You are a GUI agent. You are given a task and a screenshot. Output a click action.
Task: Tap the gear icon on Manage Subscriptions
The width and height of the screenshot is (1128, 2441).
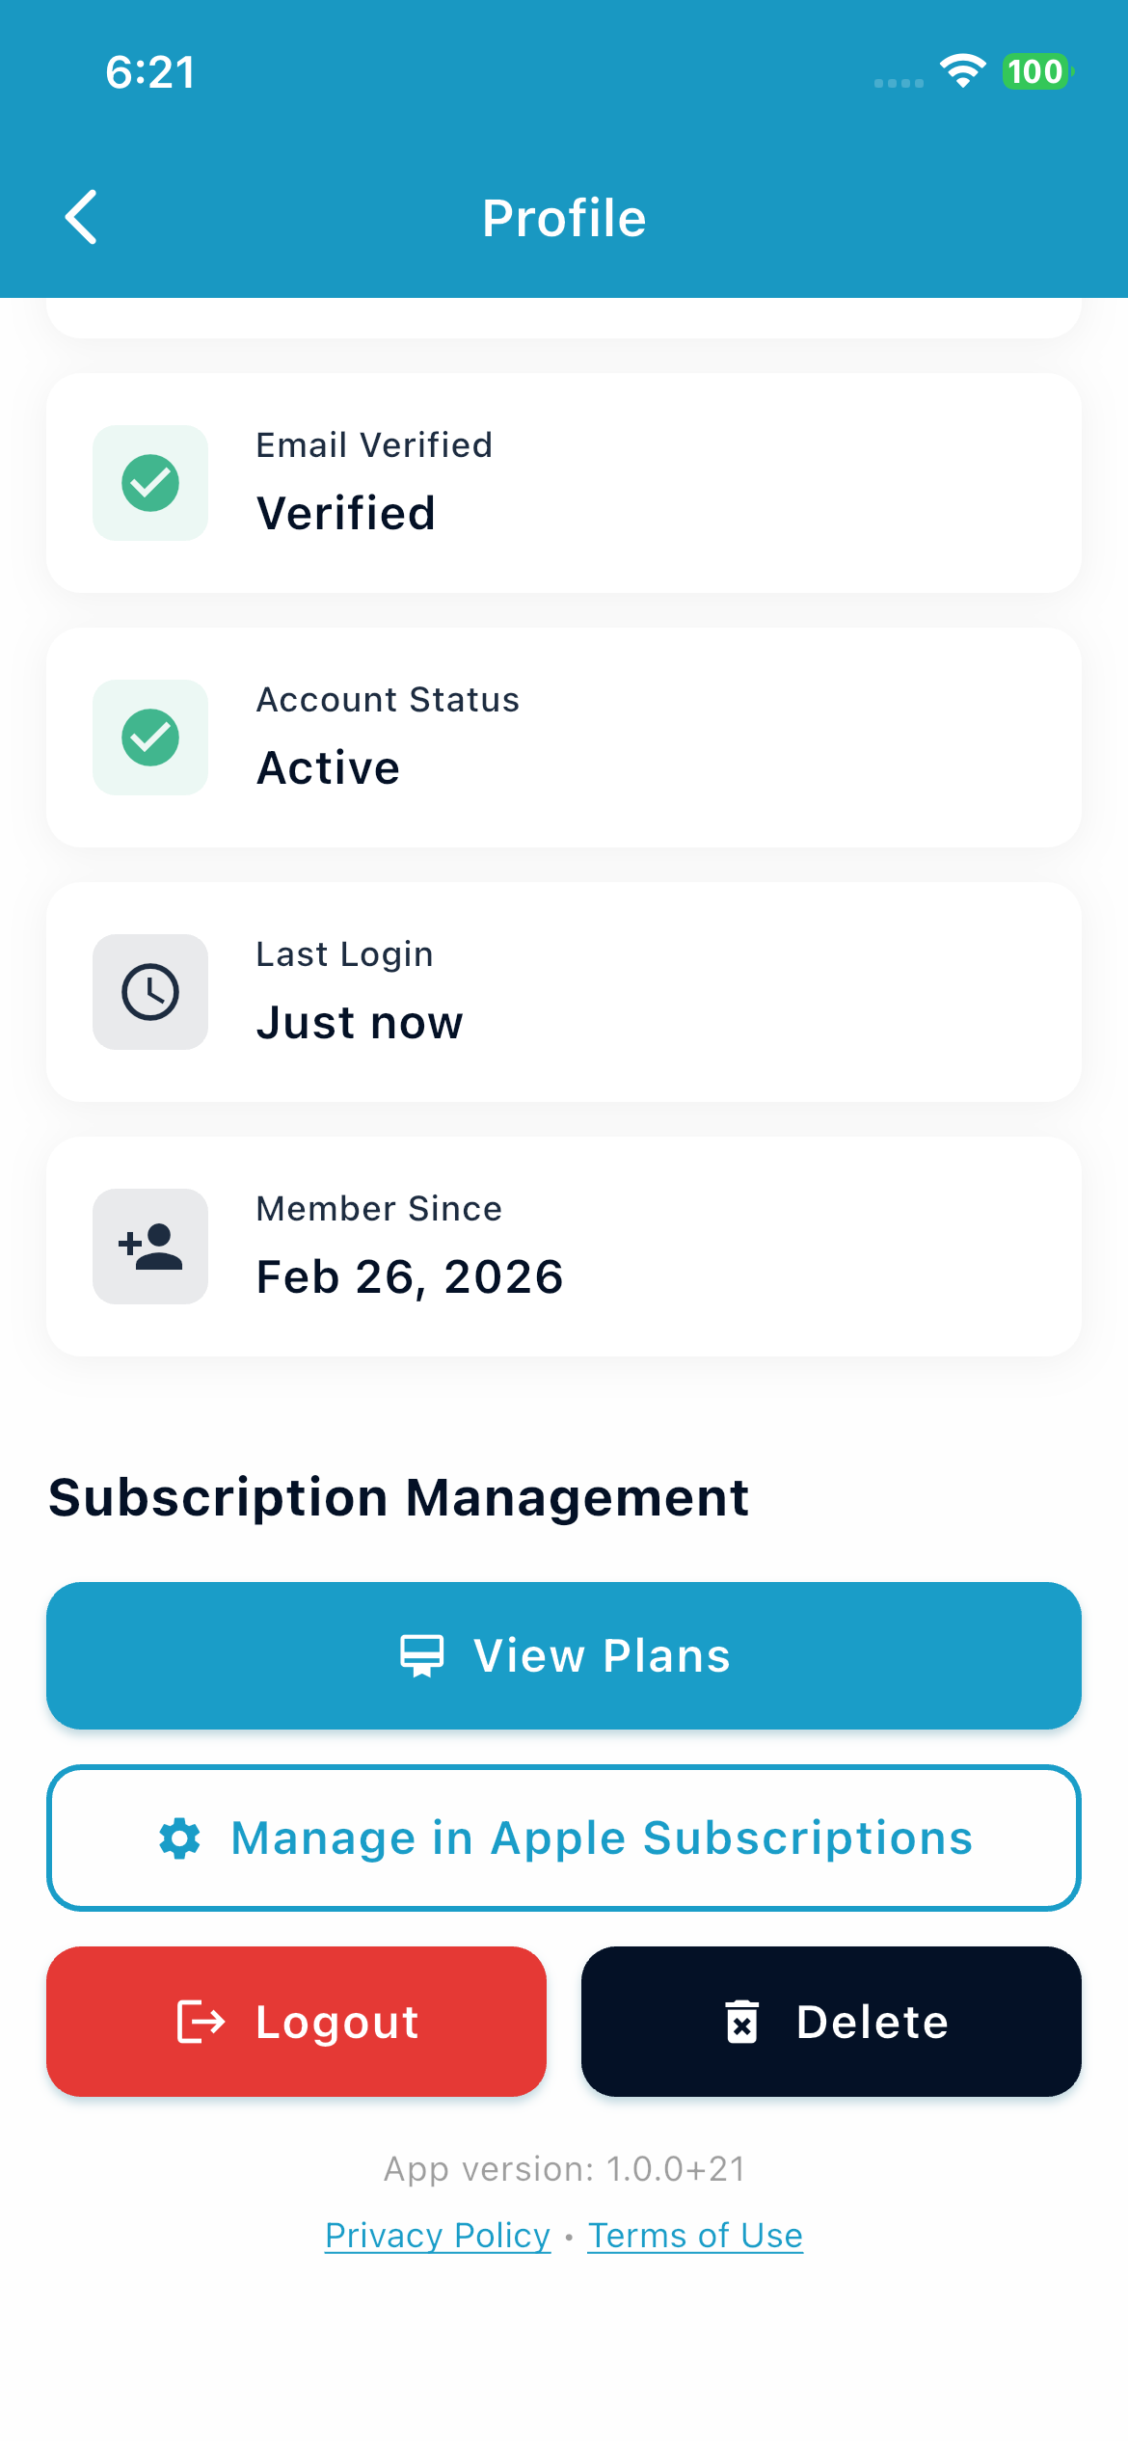[180, 1838]
